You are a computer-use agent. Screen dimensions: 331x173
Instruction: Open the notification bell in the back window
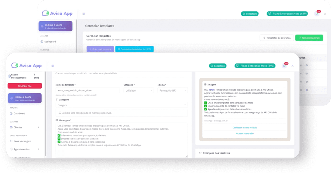pyautogui.click(x=317, y=14)
